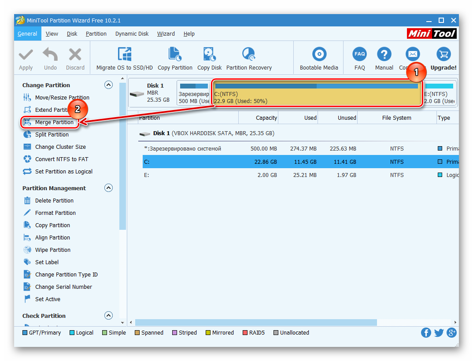Open the Twitter share icon
473x361 pixels.
(x=439, y=333)
